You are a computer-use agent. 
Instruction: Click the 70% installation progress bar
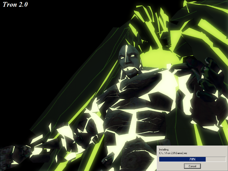pyautogui.click(x=192, y=159)
